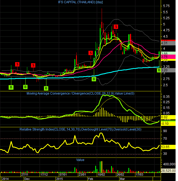Screen dimensions: 178x181
Task: Click the 5.25 price axis label
Action: [166, 18]
